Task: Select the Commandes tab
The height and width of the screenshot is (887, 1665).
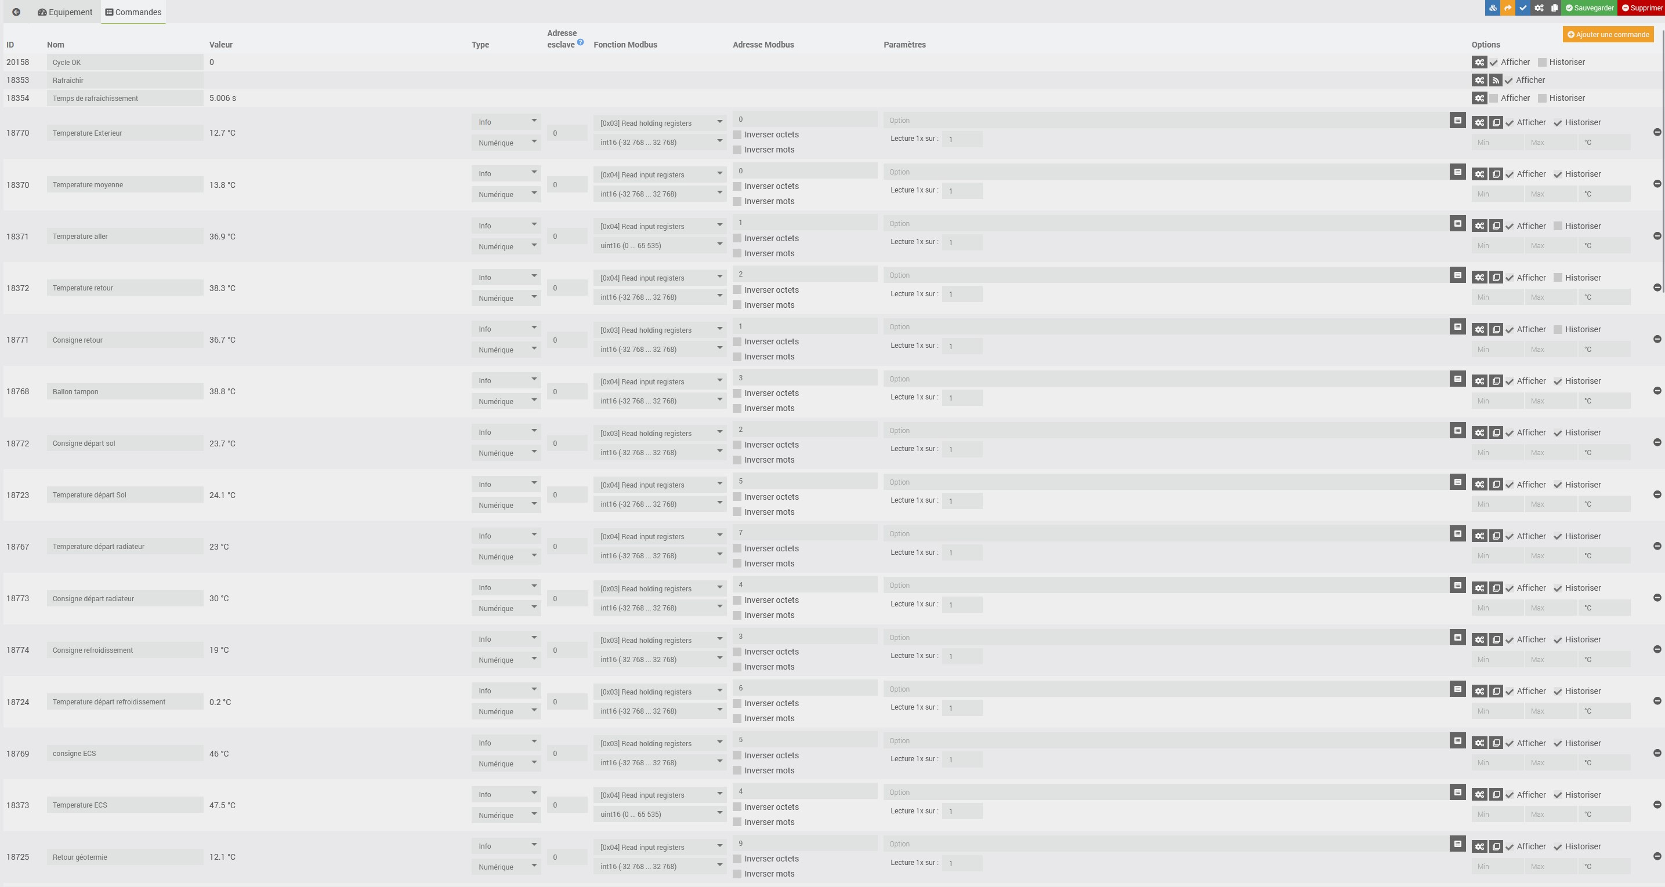Action: coord(133,12)
